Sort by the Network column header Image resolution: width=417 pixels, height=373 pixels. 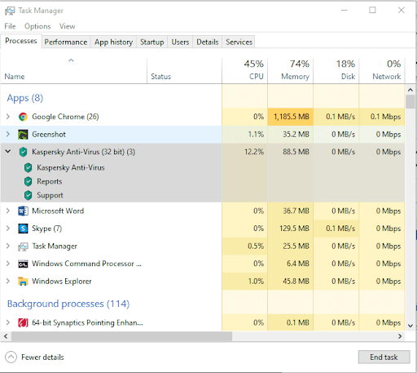tap(382, 71)
